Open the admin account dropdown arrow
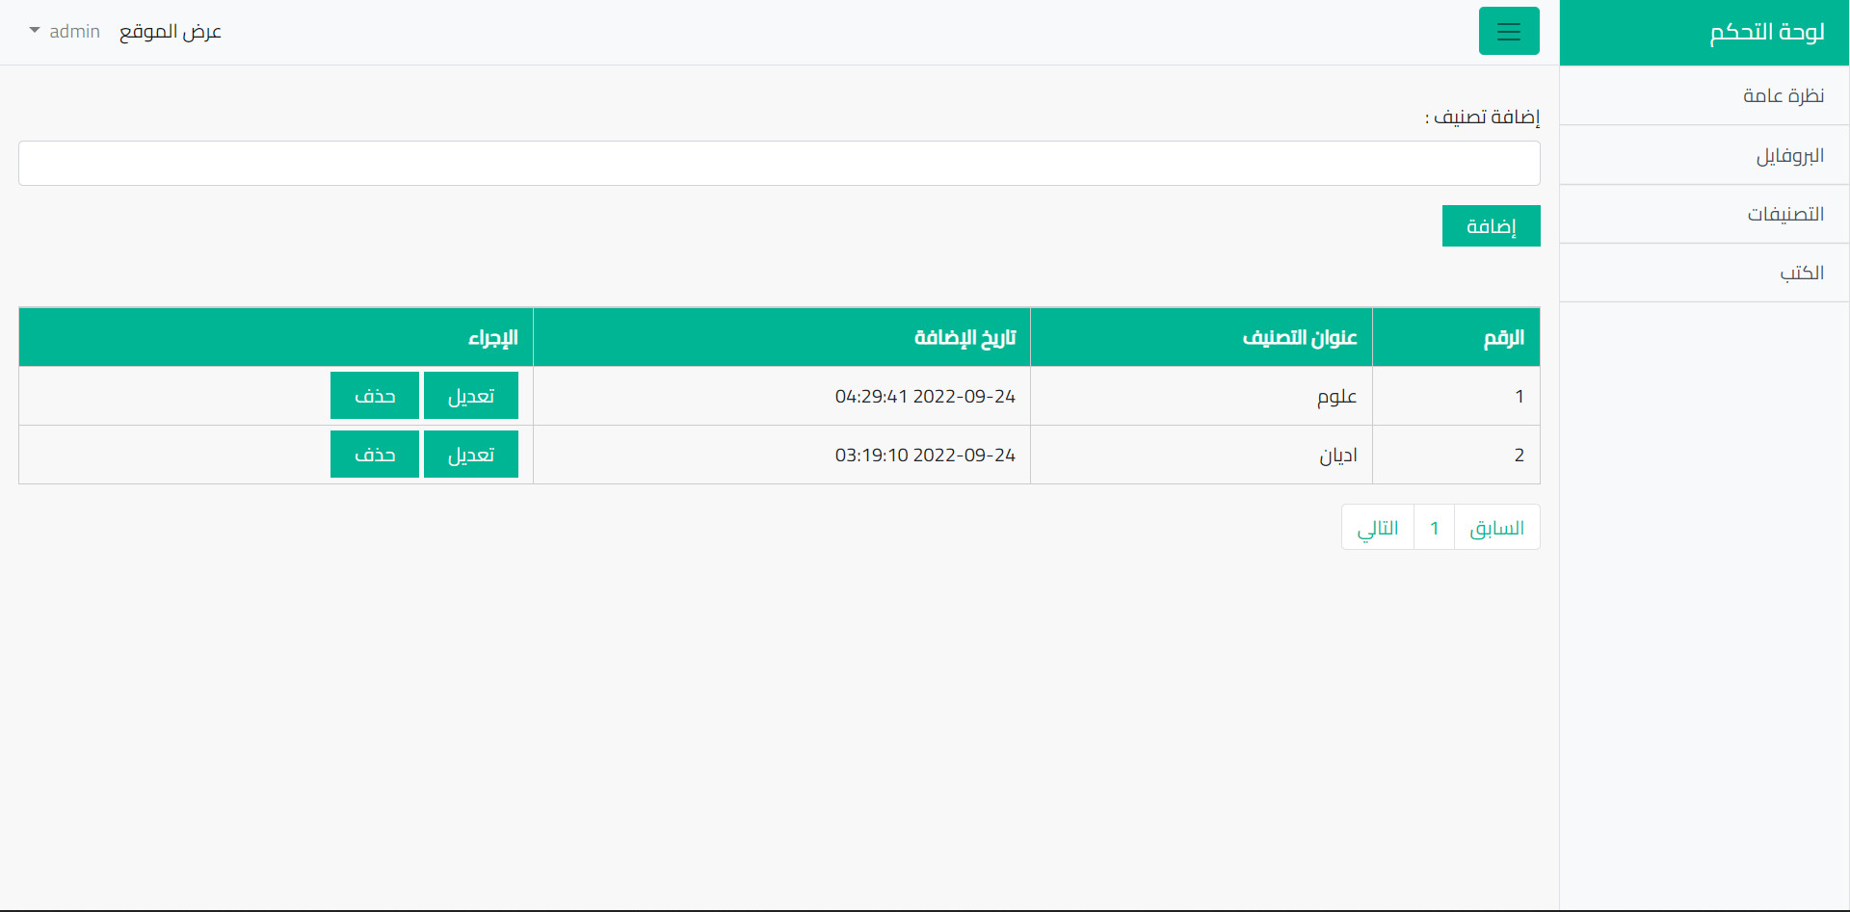This screenshot has width=1850, height=912. 34,32
